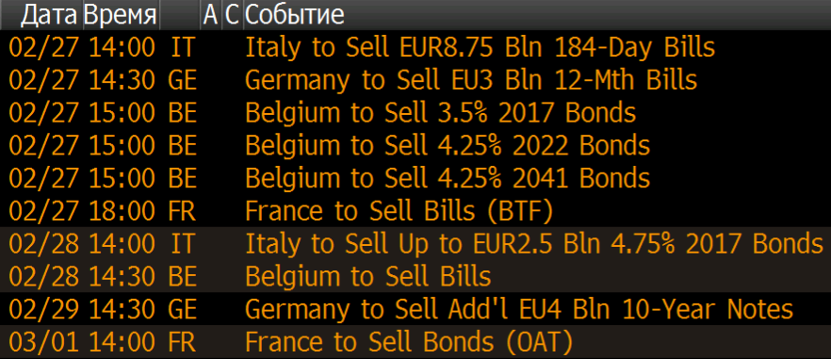Viewport: 831px width, 359px height.
Task: Click the FR country code at 02/27 18:00
Action: tap(182, 211)
